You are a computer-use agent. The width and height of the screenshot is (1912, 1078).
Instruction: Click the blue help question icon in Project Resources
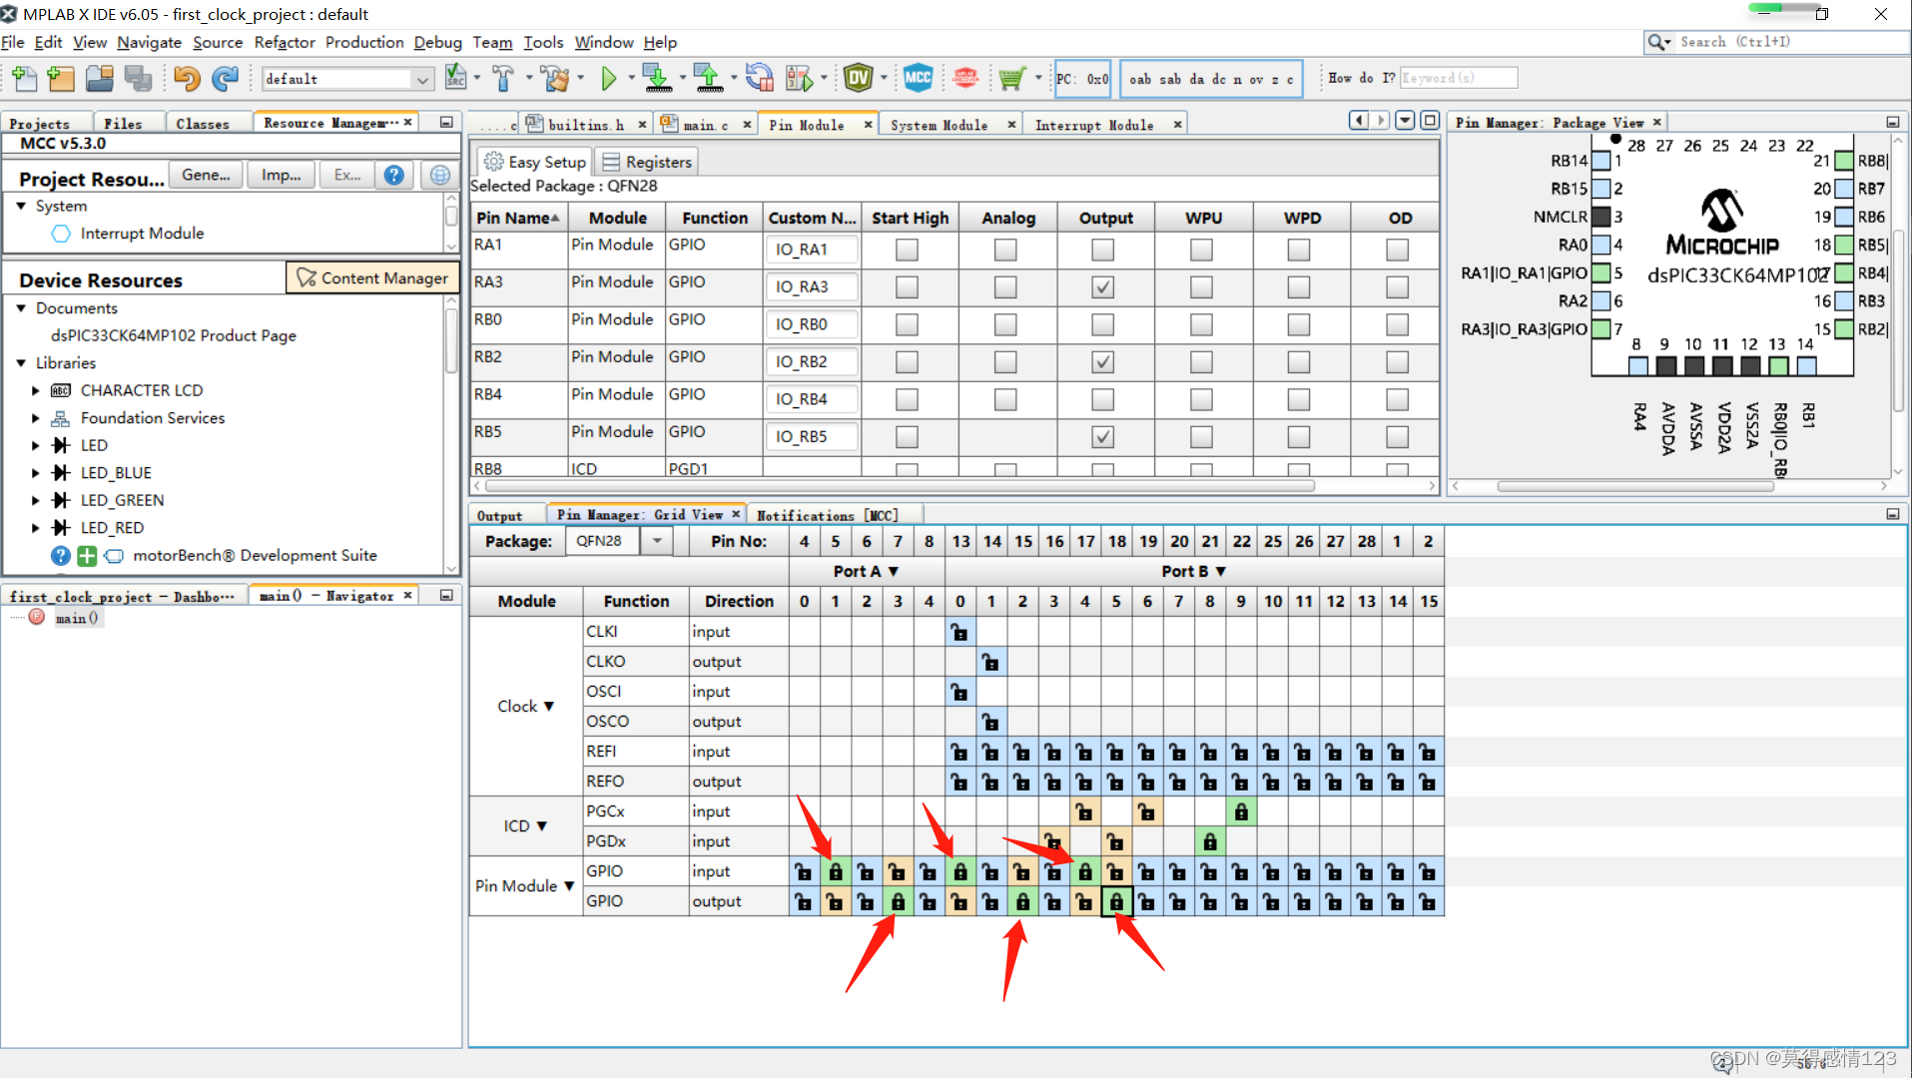pos(394,176)
